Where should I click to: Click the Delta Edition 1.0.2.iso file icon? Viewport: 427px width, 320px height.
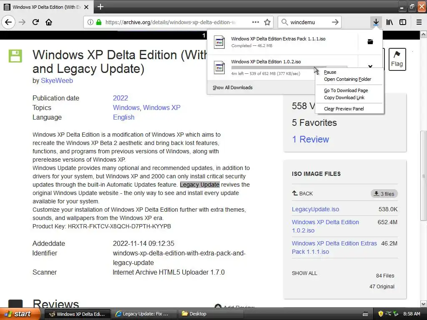click(x=219, y=67)
